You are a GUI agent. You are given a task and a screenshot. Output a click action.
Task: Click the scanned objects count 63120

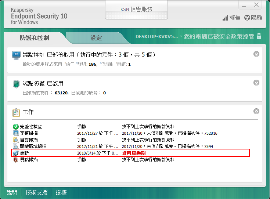[61, 93]
